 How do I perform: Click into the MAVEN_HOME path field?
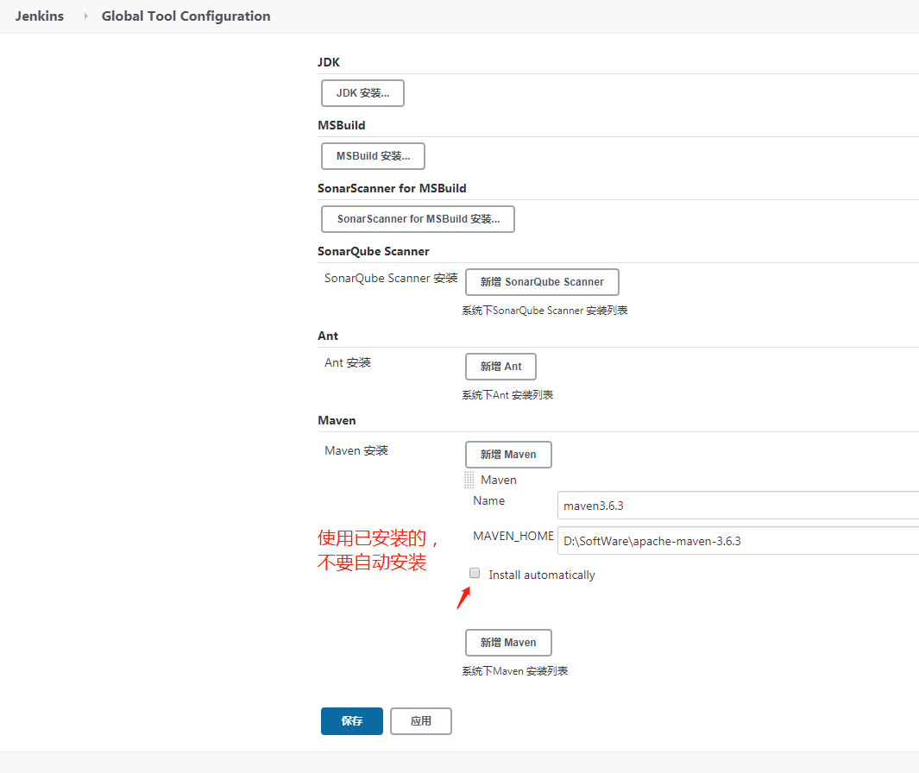[738, 541]
